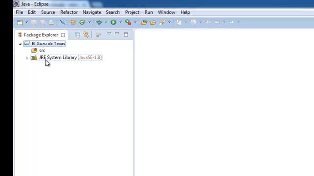
Task: Maximize the Package Explorer view
Action: pos(126,35)
